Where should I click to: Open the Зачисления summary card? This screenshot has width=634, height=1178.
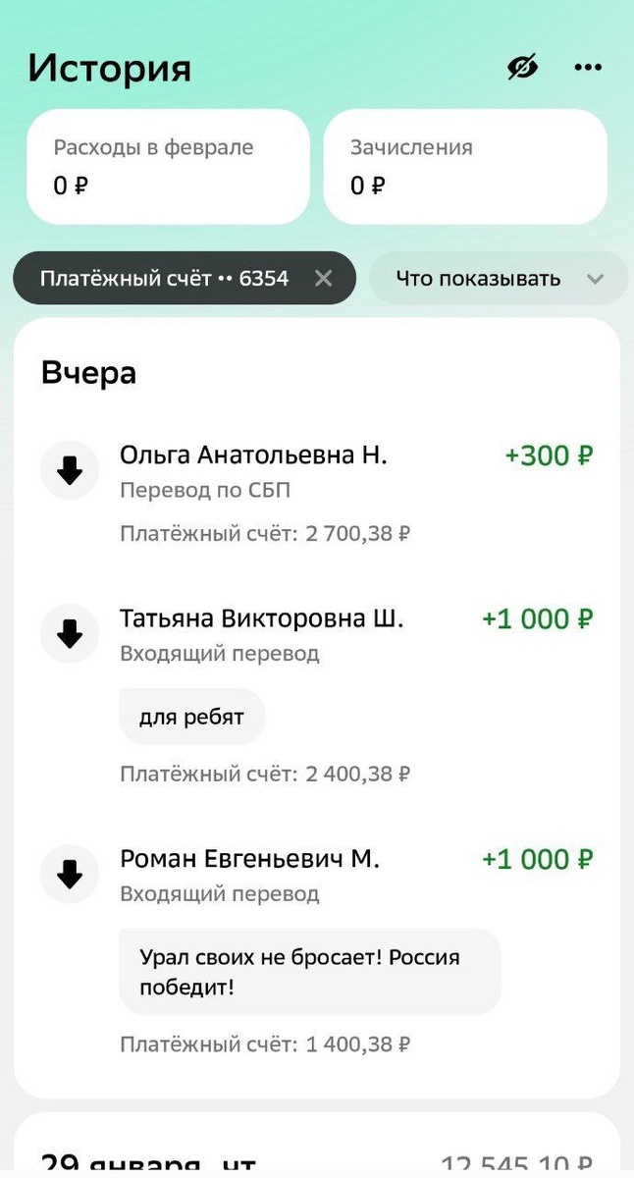coord(466,165)
